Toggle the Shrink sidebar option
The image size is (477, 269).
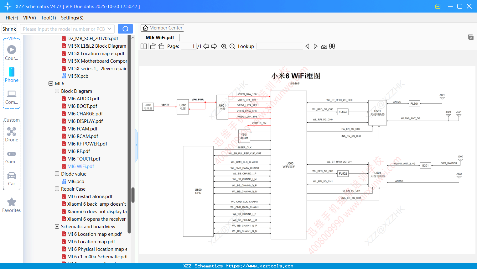click(9, 29)
